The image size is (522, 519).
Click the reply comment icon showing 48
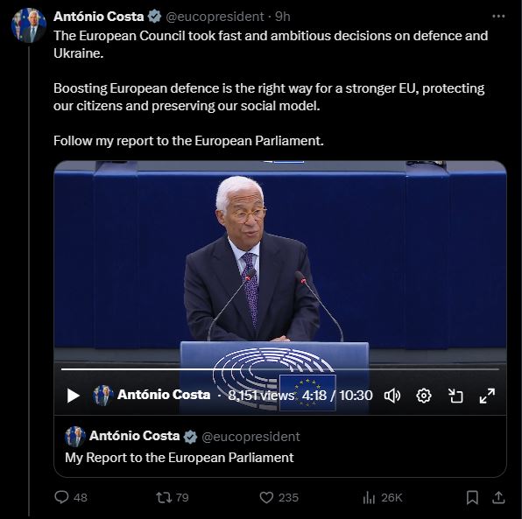click(71, 497)
